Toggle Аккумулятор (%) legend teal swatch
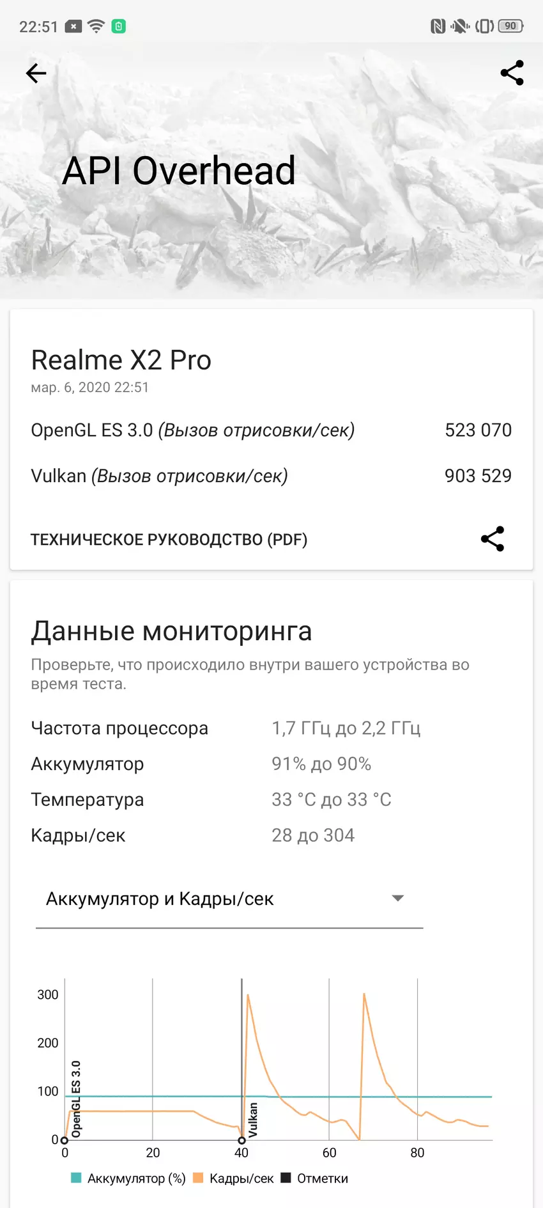The height and width of the screenshot is (1208, 543). 76,1178
